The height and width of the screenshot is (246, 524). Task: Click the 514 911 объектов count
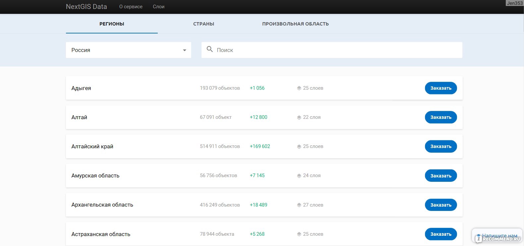click(220, 146)
